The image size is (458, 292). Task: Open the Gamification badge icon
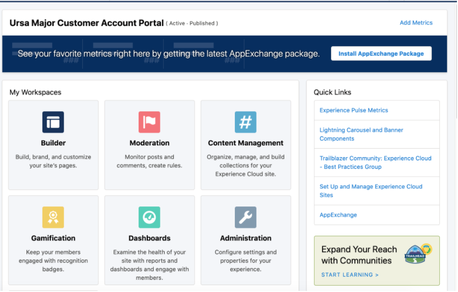tap(53, 217)
